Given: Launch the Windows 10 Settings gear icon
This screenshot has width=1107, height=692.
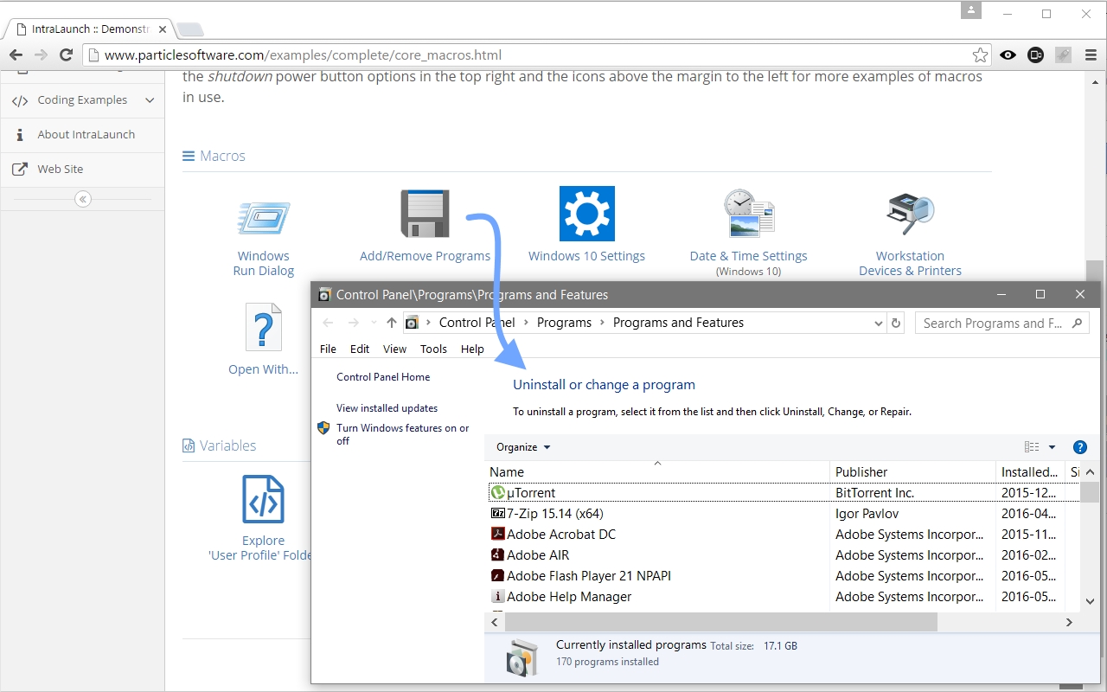Looking at the screenshot, I should 586,214.
